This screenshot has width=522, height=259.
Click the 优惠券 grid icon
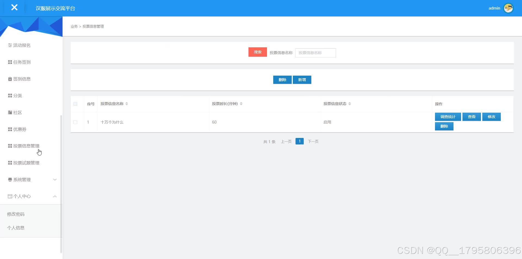[x=10, y=129]
